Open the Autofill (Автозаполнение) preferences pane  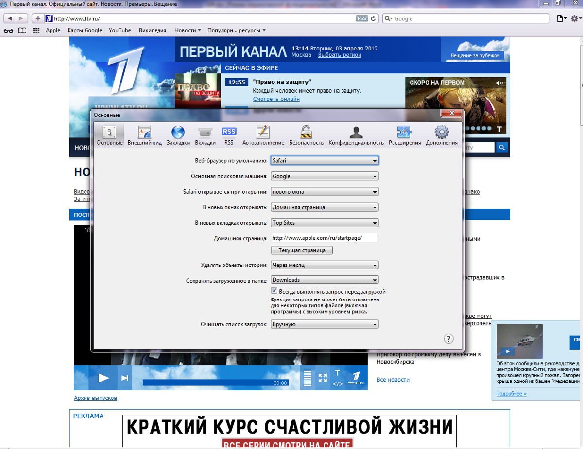263,135
